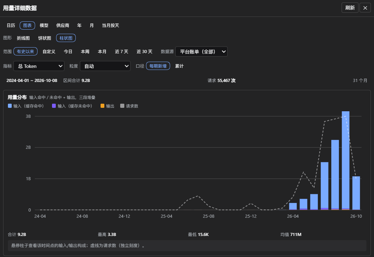Select the 图表 tab
This screenshot has height=257, width=374.
pos(28,25)
